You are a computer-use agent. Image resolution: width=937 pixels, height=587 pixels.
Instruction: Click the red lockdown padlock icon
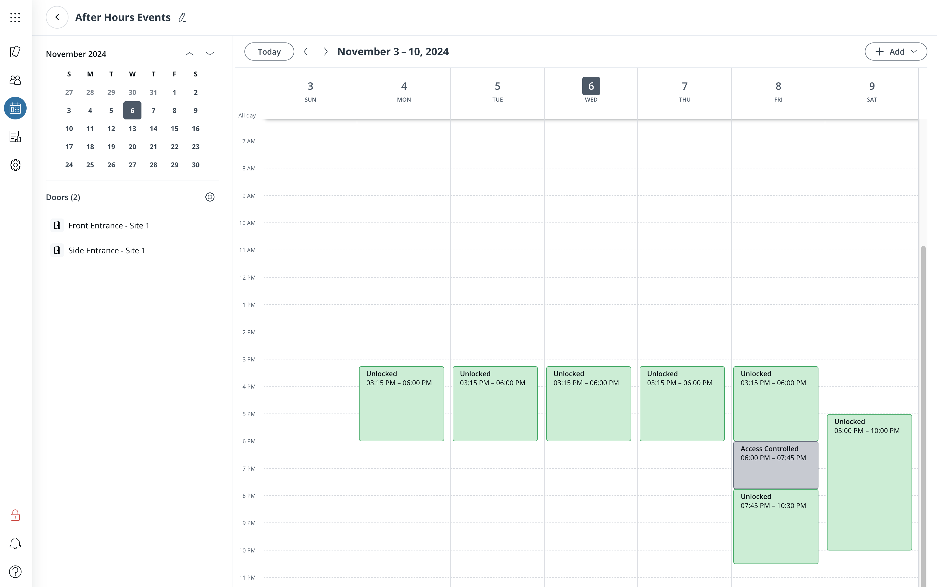point(15,515)
